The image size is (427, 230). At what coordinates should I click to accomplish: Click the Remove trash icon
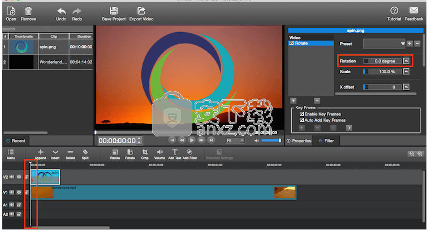pos(28,11)
